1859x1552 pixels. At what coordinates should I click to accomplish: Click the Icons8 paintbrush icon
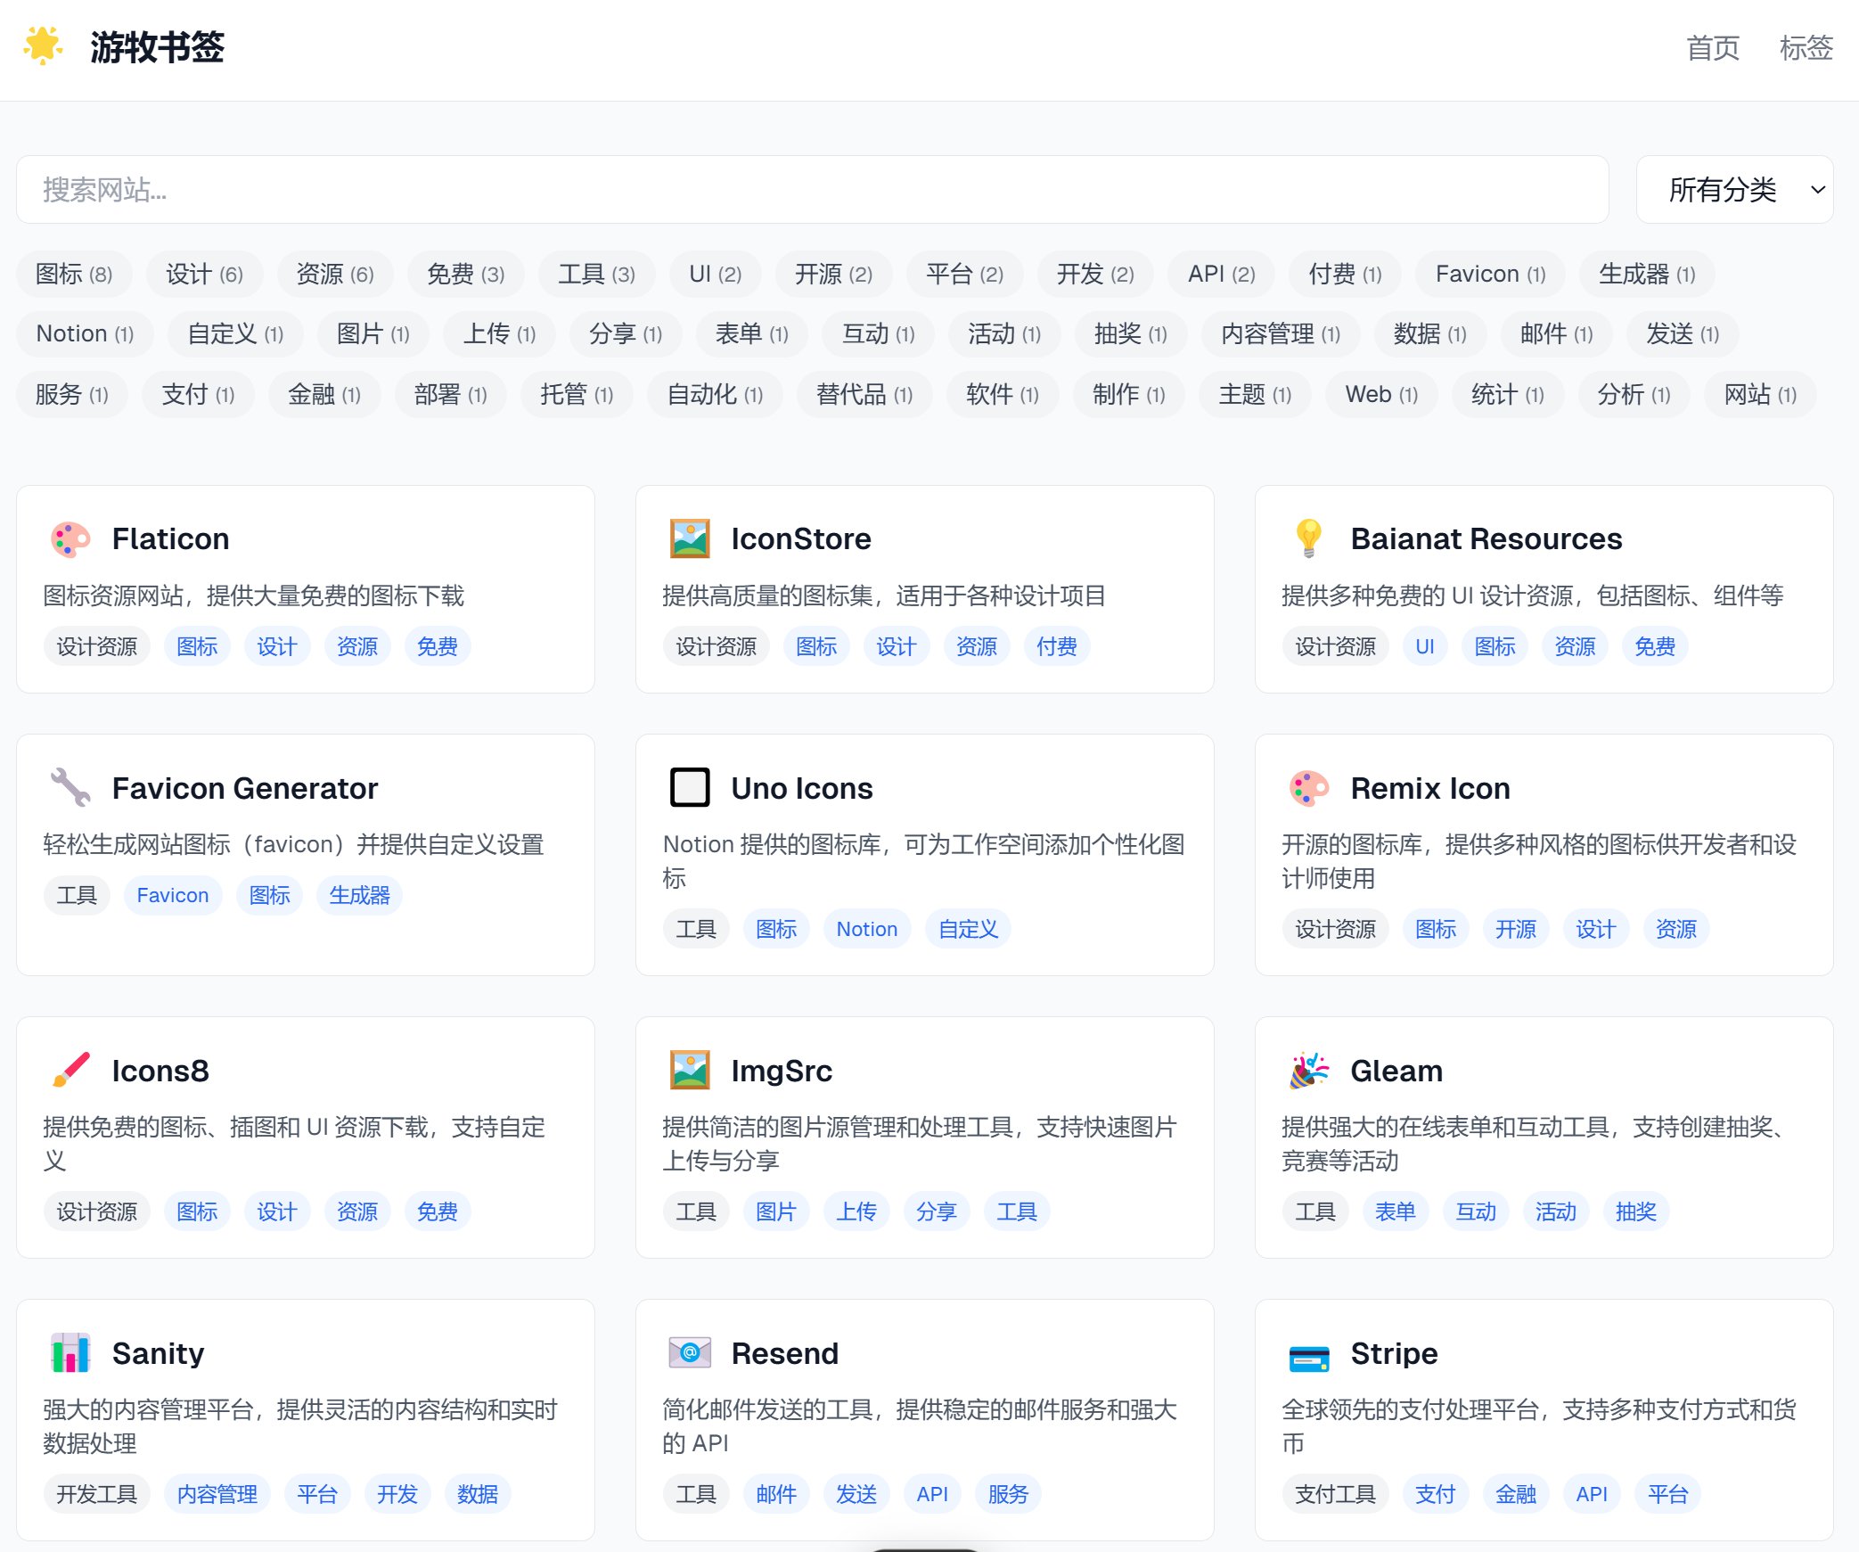click(70, 1071)
